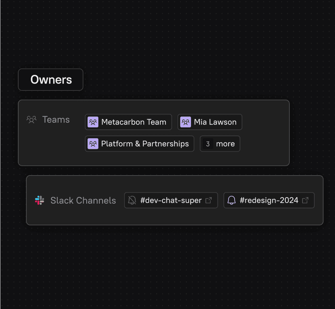
Task: Click the Platform & Partnerships avatar icon
Action: 93,144
